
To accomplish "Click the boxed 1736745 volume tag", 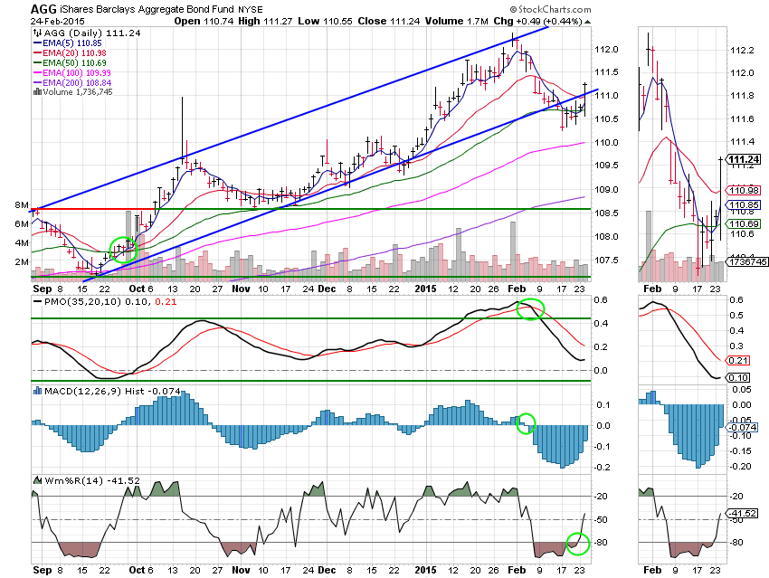I will (x=747, y=261).
